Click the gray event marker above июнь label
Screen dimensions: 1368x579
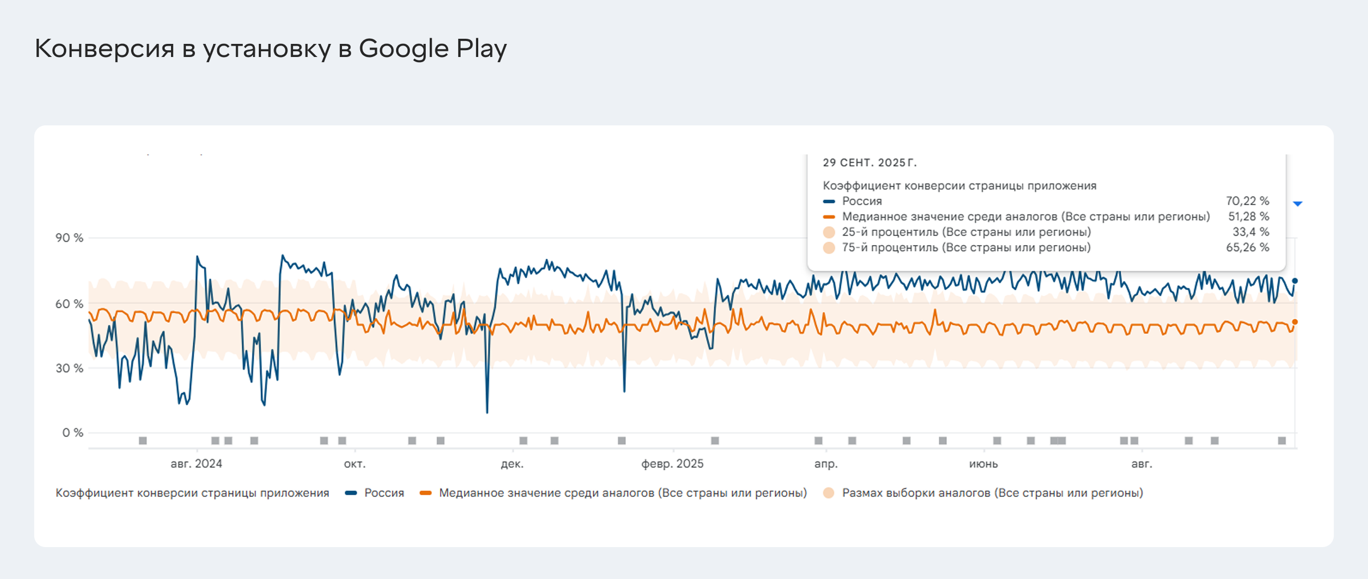point(997,441)
